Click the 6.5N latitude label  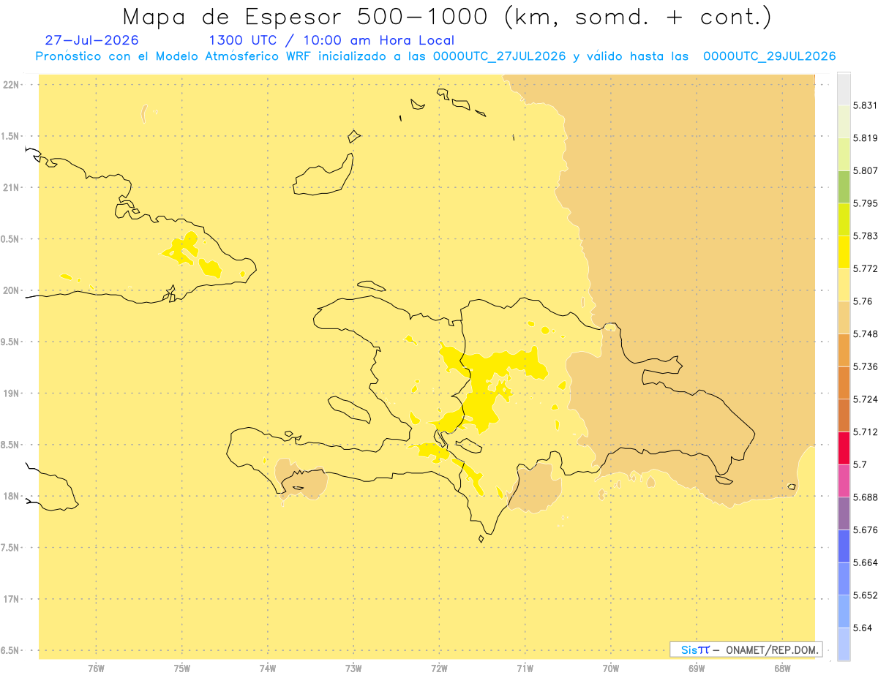[10, 650]
